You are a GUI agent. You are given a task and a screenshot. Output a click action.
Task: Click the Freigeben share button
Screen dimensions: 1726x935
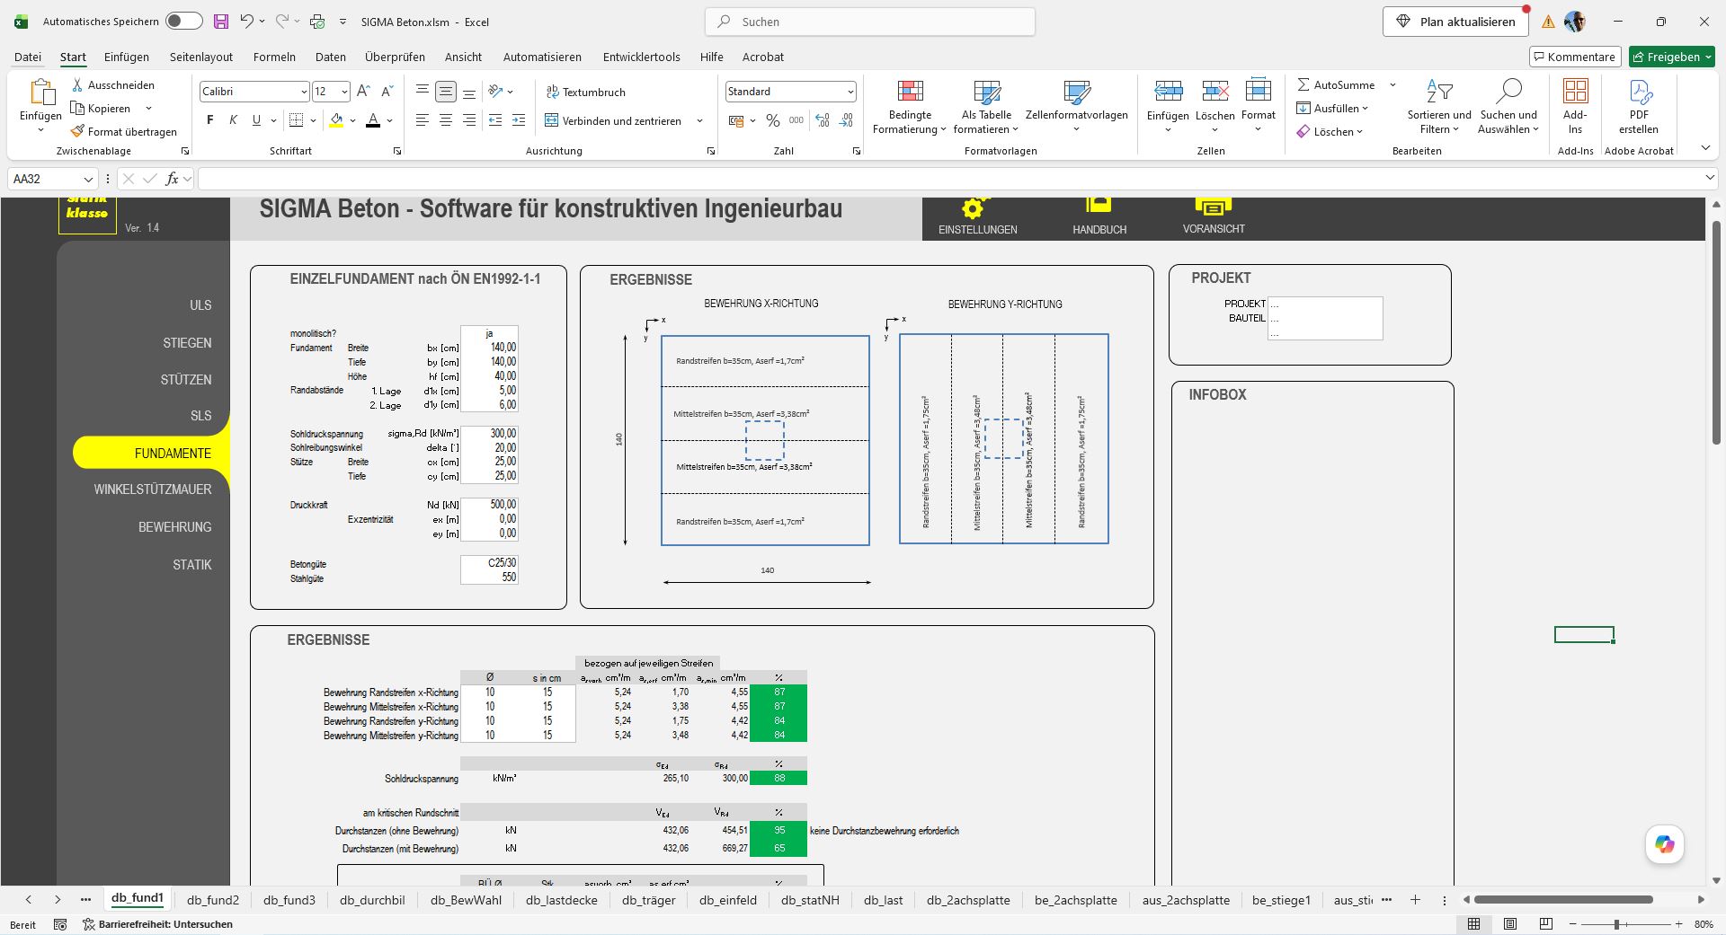1672,57
